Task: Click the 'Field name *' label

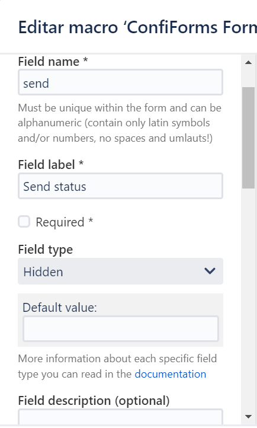Action: pyautogui.click(x=53, y=62)
